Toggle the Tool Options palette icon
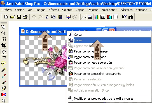The height and width of the screenshot is (103, 152). point(90,17)
